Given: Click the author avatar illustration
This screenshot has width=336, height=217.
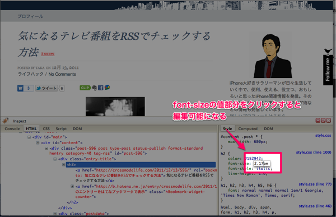Looking at the screenshot, I should pos(273,56).
